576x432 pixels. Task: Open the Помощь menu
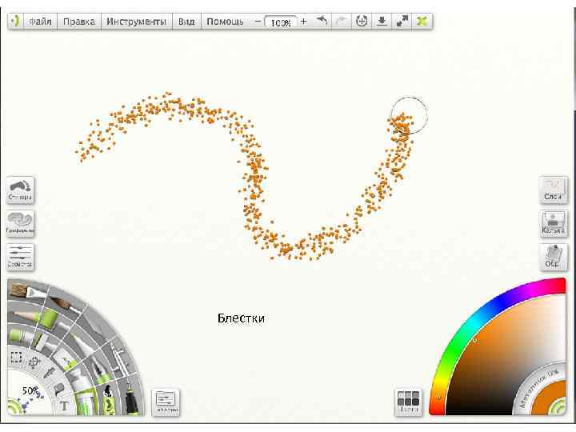225,22
